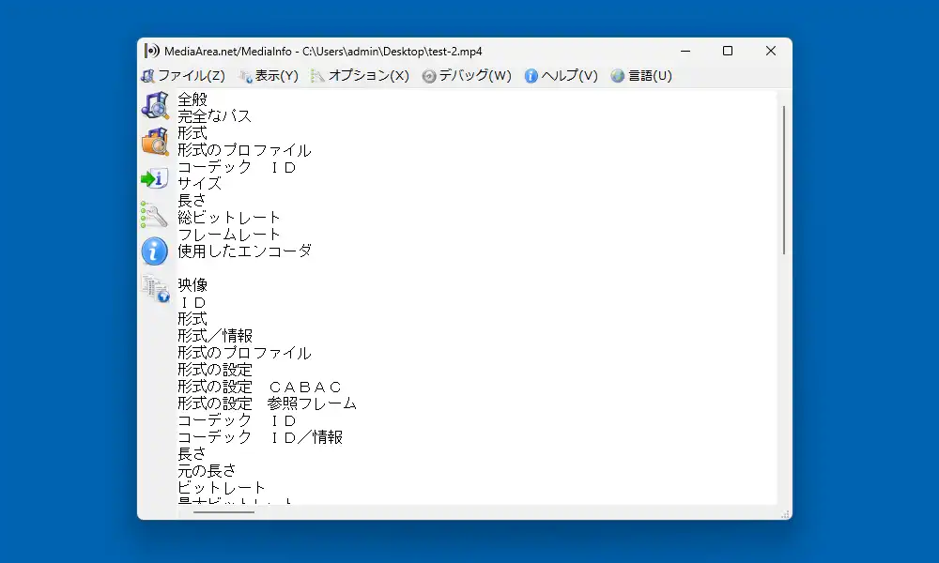This screenshot has height=563, width=939.
Task: Select the 映像 section heading
Action: (192, 285)
